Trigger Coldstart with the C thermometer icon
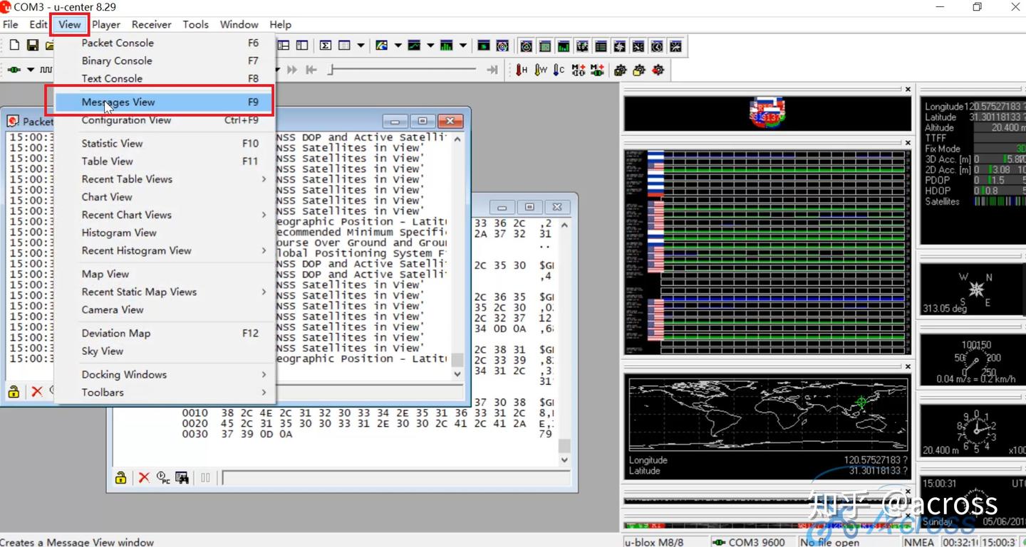This screenshot has height=547, width=1026. pyautogui.click(x=559, y=70)
